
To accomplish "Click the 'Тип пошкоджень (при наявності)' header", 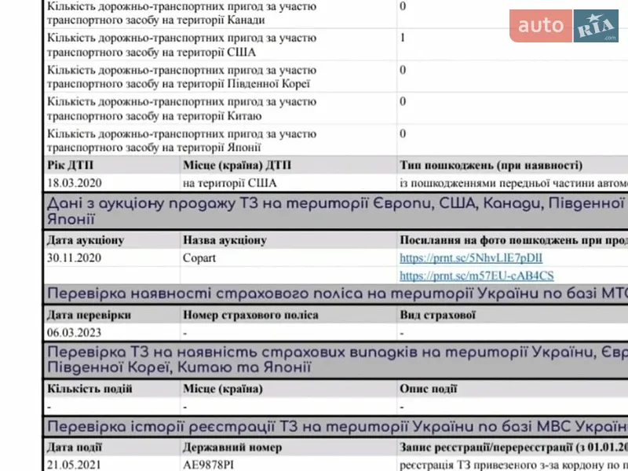I will (491, 165).
